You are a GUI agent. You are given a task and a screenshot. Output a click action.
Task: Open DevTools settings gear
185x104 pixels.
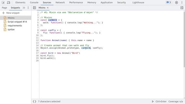pyautogui.click(x=176, y=3)
